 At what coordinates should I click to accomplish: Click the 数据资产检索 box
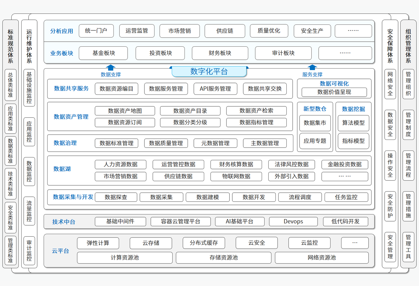256,111
